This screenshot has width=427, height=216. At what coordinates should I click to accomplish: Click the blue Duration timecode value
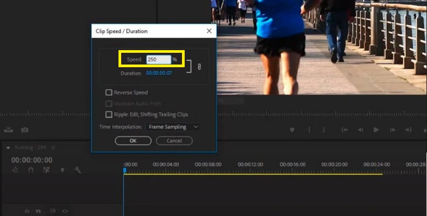coord(159,73)
